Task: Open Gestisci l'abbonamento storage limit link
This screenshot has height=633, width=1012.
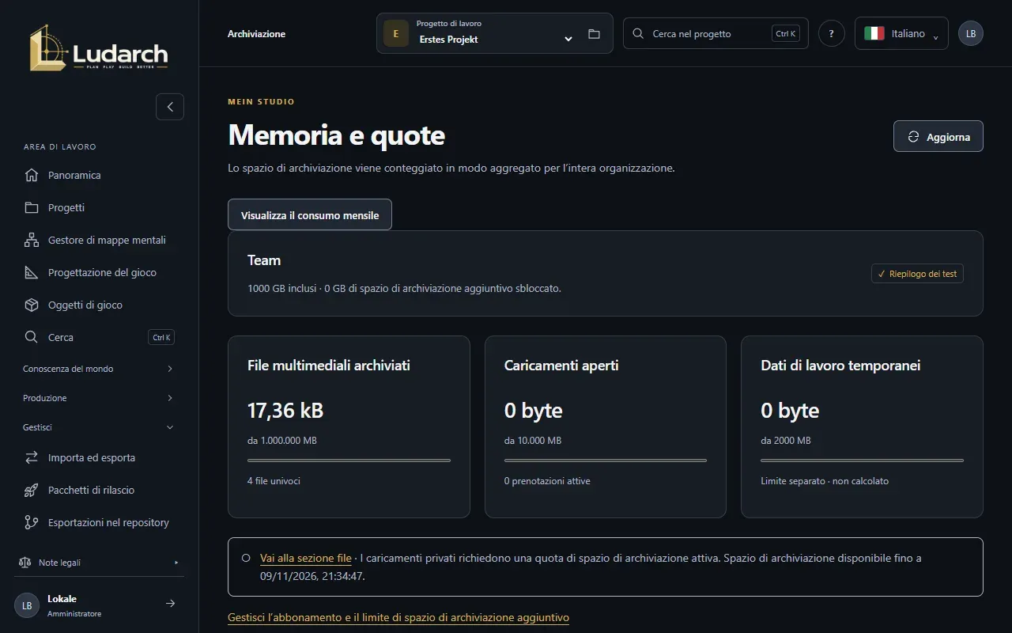Action: 398,617
